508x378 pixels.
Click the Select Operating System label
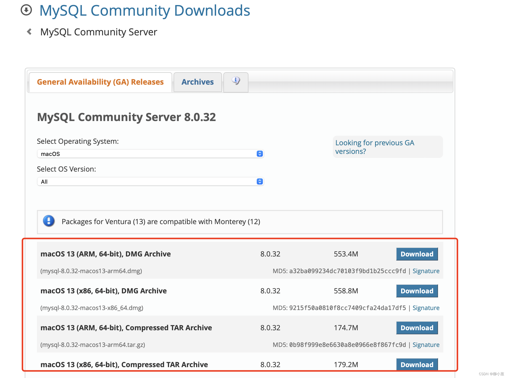click(78, 141)
